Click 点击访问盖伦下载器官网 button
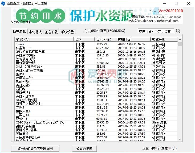This screenshot has height=153, width=195. tap(35, 149)
